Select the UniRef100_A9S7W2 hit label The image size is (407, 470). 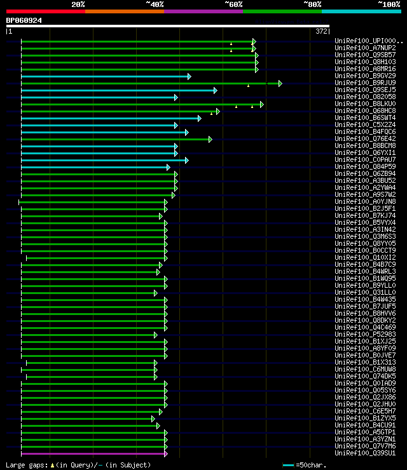pyautogui.click(x=365, y=194)
